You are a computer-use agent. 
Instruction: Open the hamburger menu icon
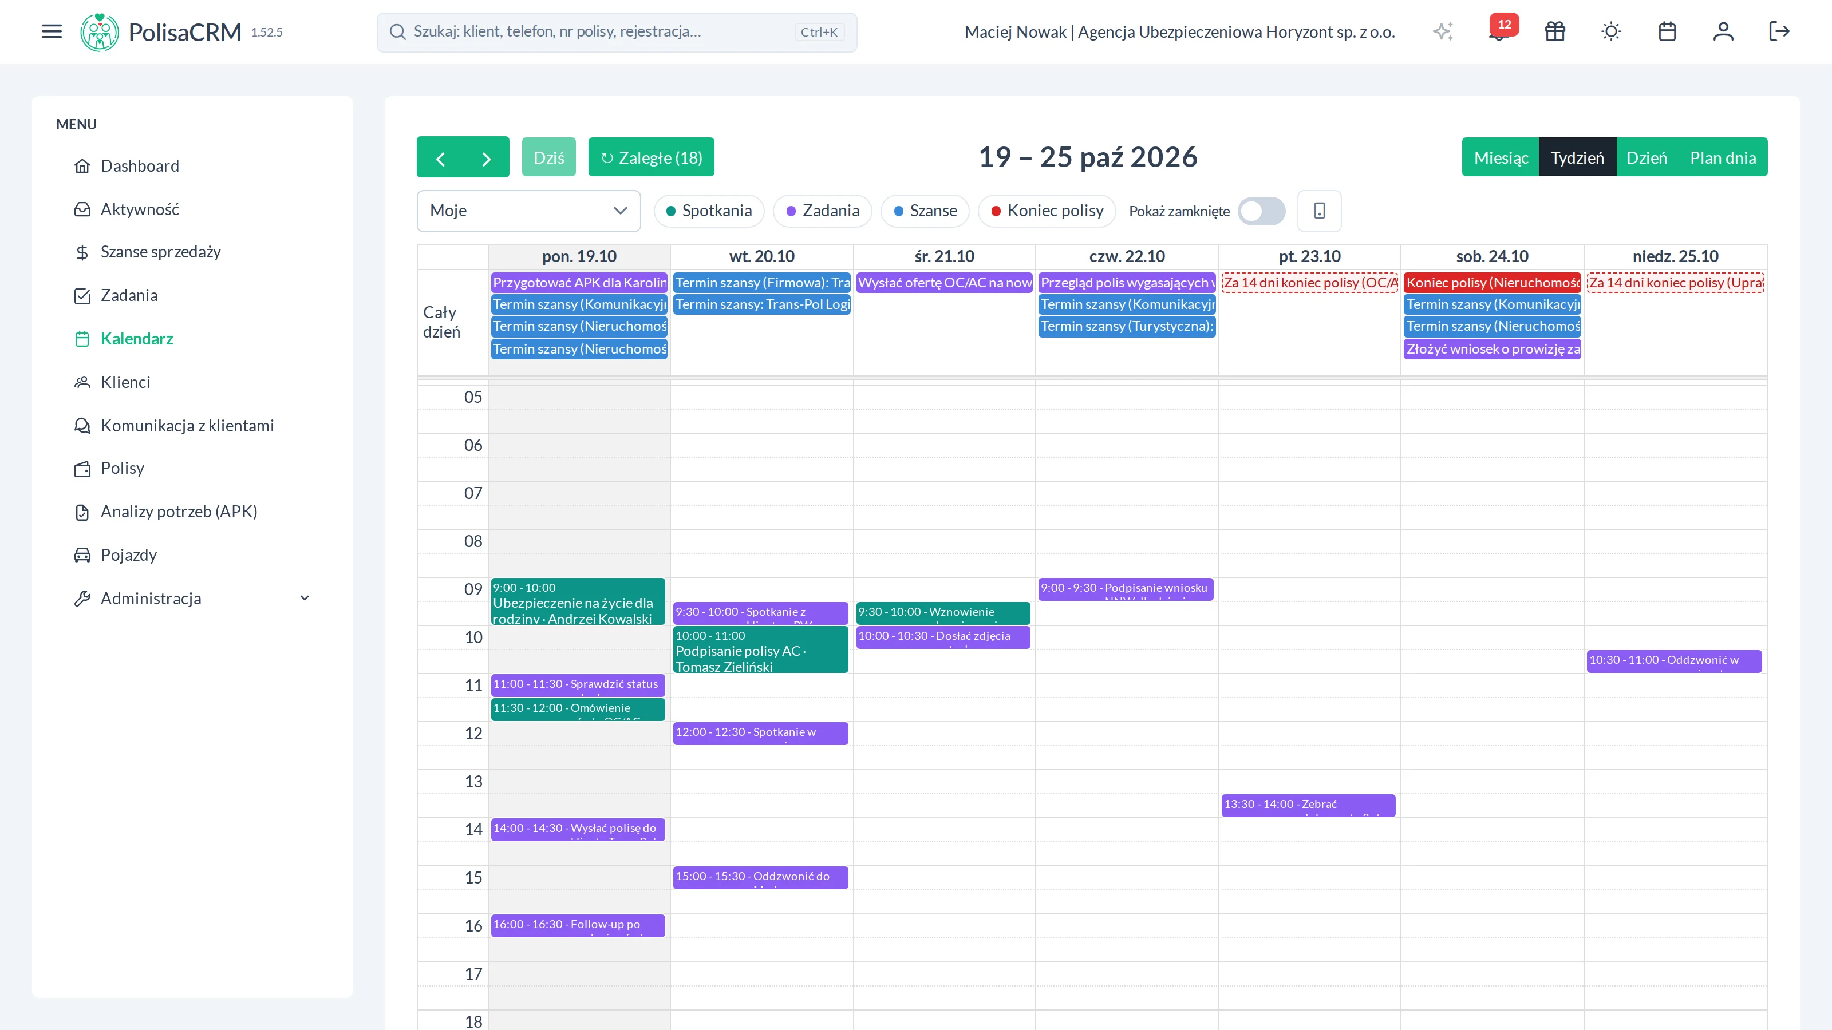(x=51, y=31)
